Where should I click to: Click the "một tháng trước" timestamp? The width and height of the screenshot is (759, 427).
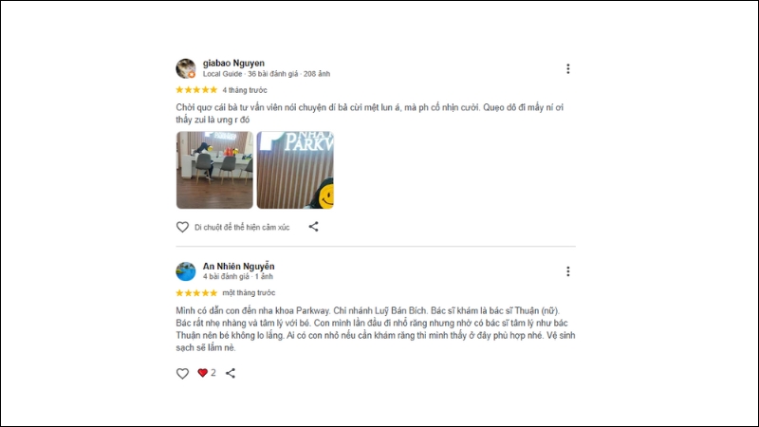[249, 293]
